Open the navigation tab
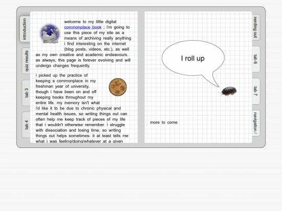Screen dimensions: 282x211 256,123
